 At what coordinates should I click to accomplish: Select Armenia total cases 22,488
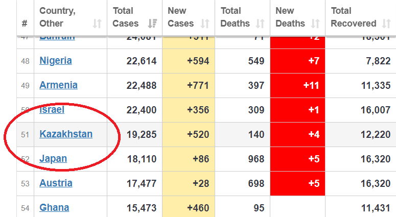pyautogui.click(x=142, y=86)
